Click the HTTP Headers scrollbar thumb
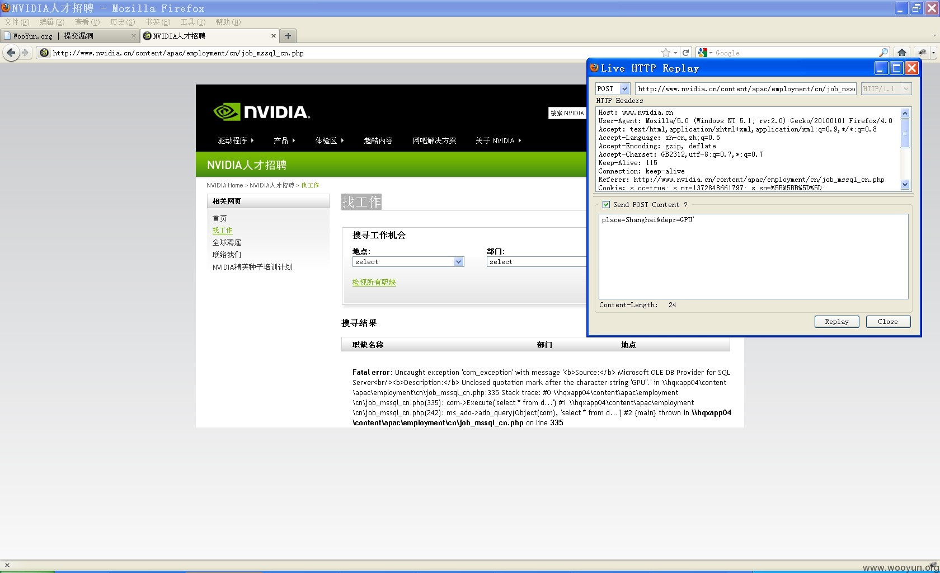Viewport: 940px width, 573px height. [x=905, y=134]
